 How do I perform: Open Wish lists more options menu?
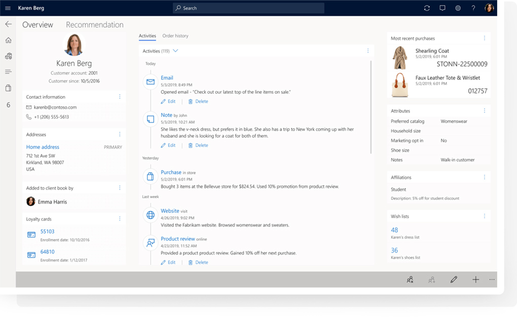pos(485,216)
